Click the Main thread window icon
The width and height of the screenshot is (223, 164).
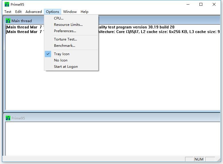click(8, 21)
